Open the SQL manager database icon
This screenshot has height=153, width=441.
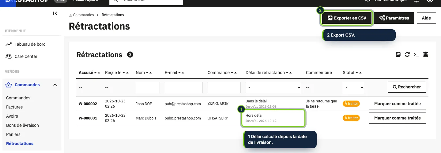pos(425,55)
